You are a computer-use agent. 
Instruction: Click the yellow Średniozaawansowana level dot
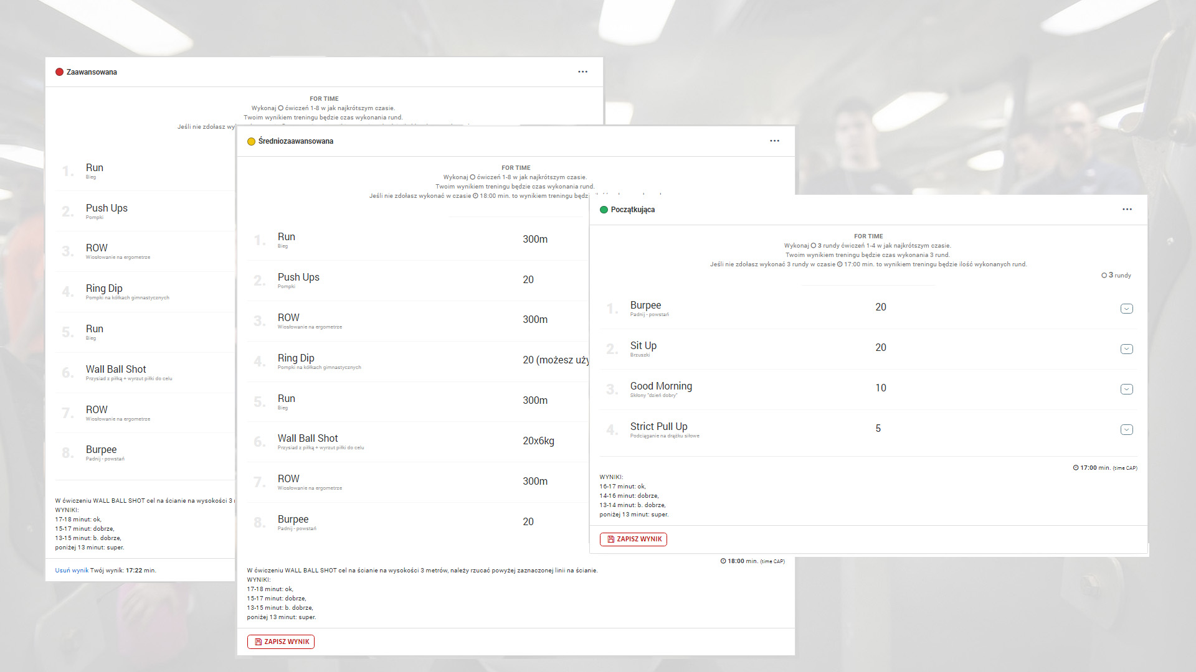(252, 141)
